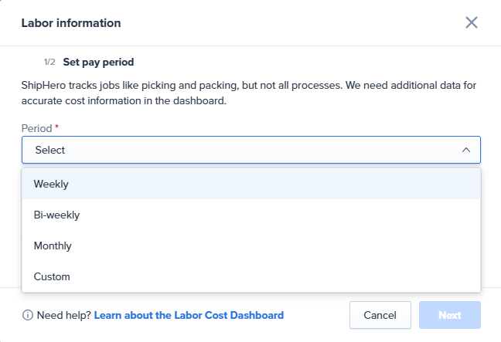
Task: Select Bi-weekly from the period list
Action: (x=56, y=215)
